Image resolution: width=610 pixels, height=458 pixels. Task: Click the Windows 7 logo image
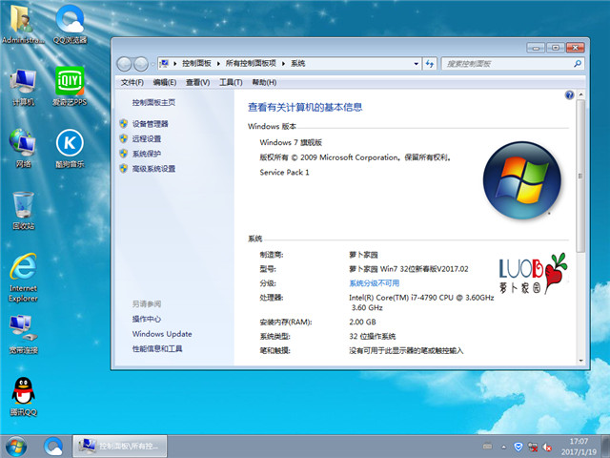coord(521,180)
